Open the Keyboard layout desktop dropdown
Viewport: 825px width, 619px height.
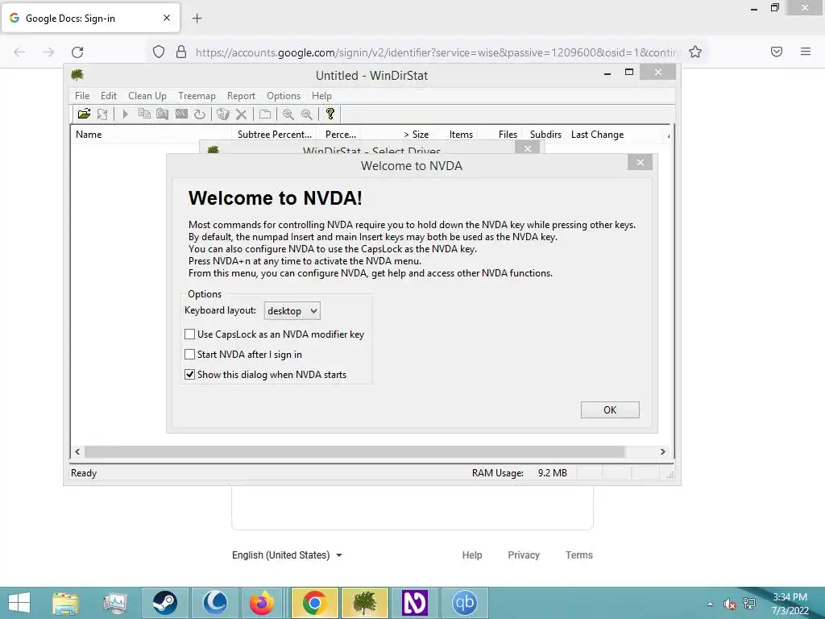click(x=292, y=310)
